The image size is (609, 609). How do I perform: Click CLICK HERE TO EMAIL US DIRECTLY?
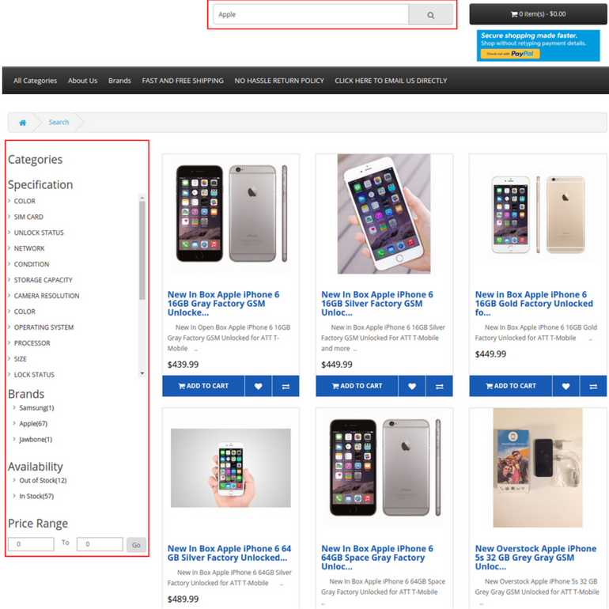pyautogui.click(x=391, y=81)
